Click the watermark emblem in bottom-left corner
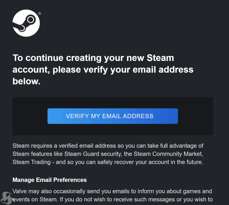 click(7, 198)
